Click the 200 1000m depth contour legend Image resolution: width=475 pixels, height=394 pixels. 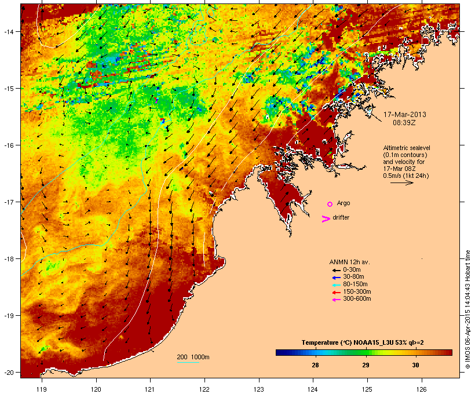193,356
